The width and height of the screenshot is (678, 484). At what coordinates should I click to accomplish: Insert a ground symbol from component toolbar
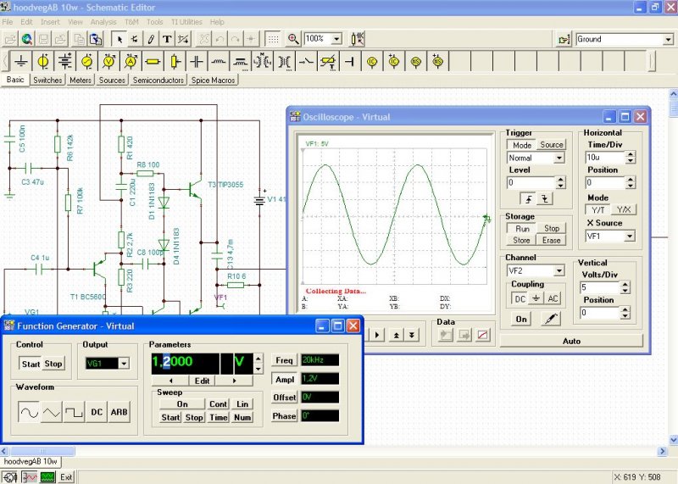20,61
